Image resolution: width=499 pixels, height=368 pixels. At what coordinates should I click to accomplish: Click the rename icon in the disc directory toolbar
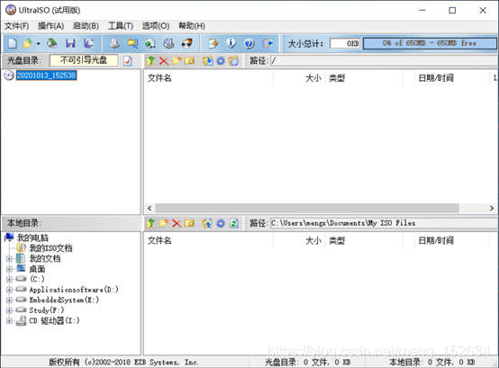coord(189,60)
